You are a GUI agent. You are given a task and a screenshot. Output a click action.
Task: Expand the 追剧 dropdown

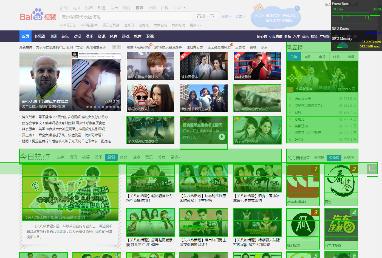227,16
